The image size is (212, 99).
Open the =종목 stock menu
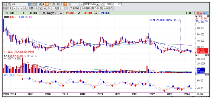coord(65,9)
